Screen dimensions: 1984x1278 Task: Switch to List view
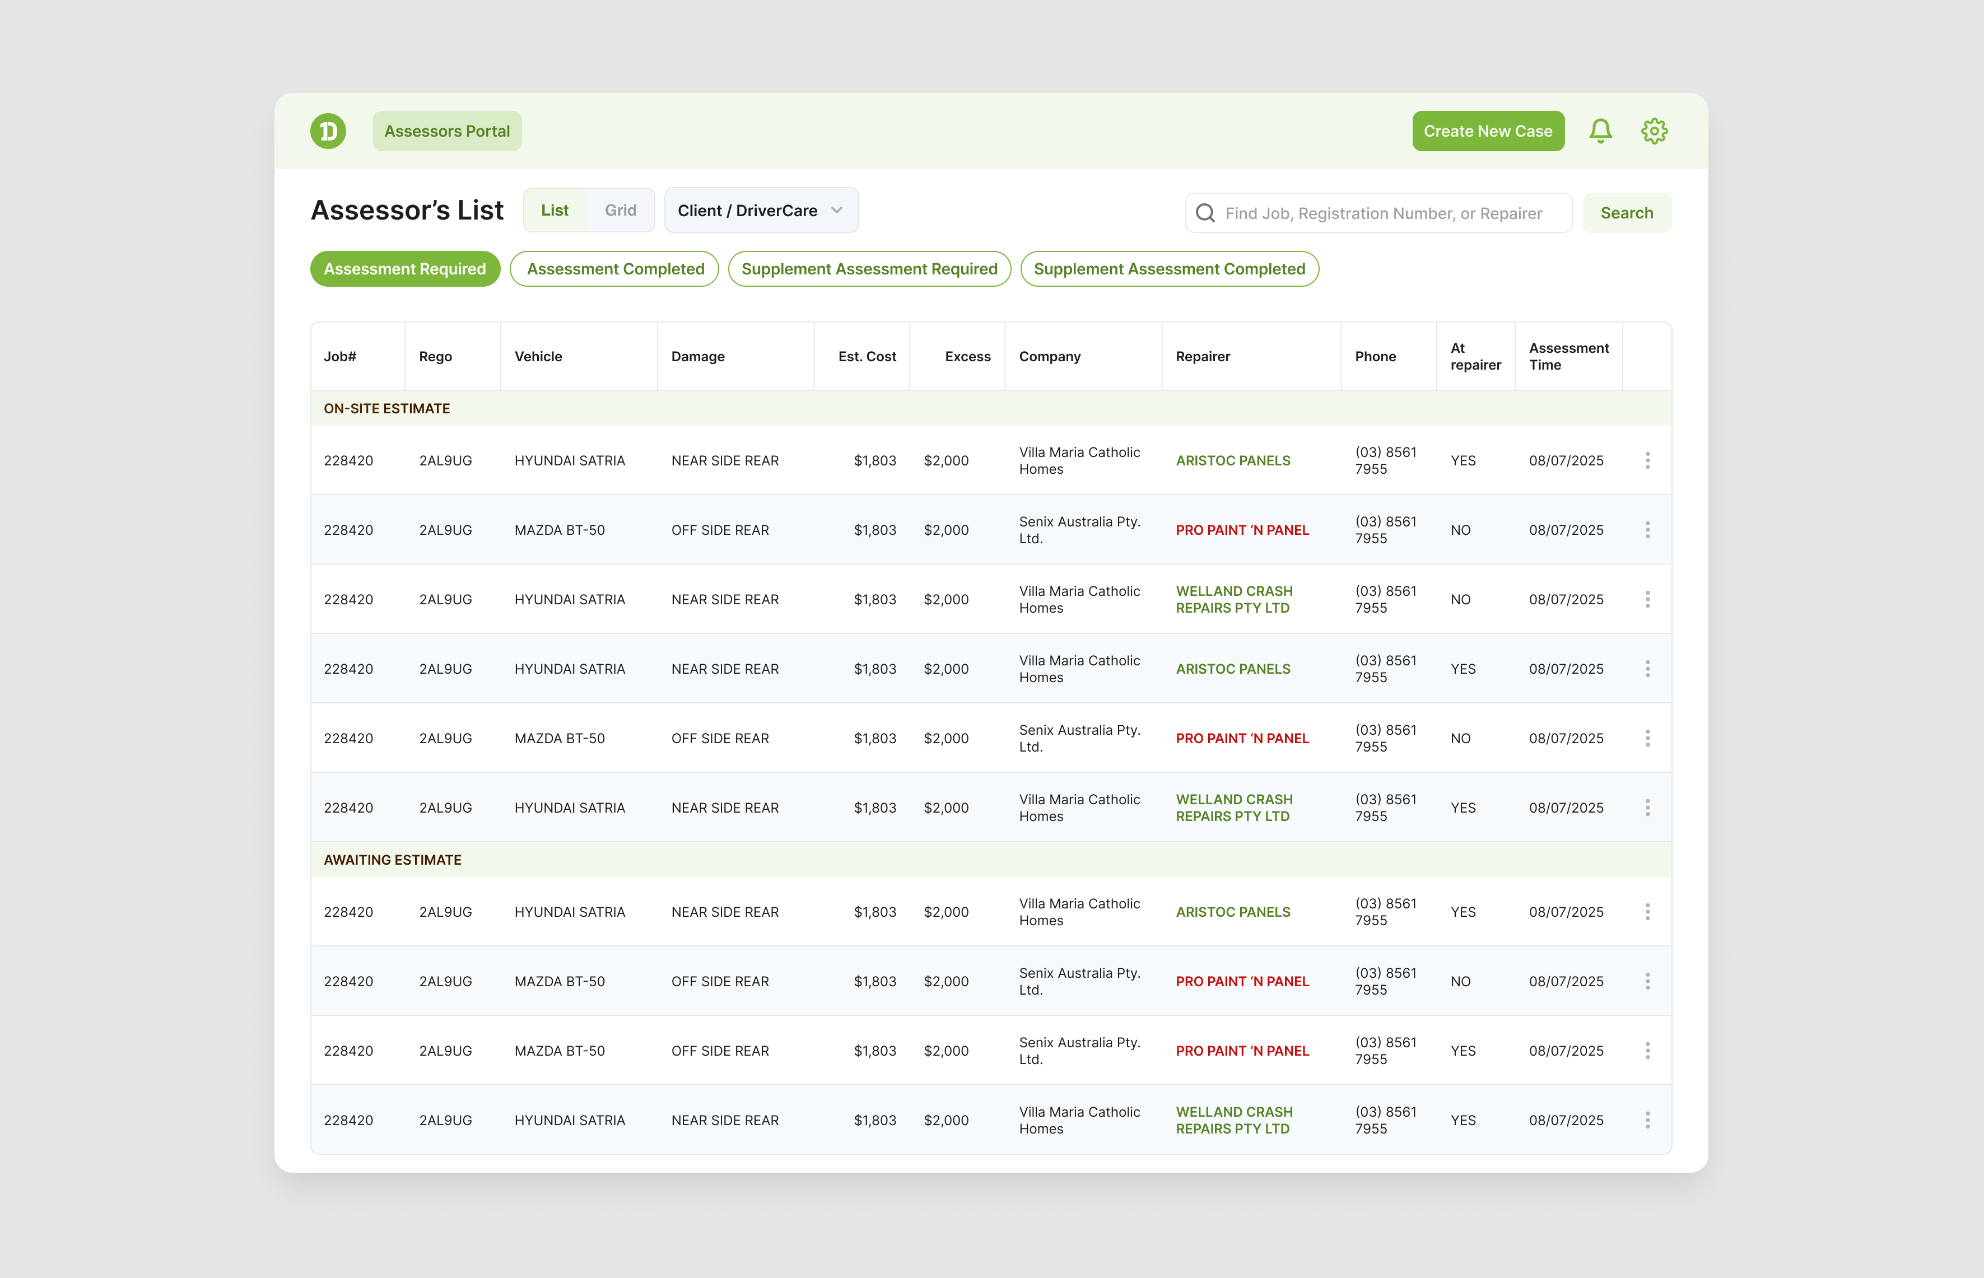pos(555,210)
